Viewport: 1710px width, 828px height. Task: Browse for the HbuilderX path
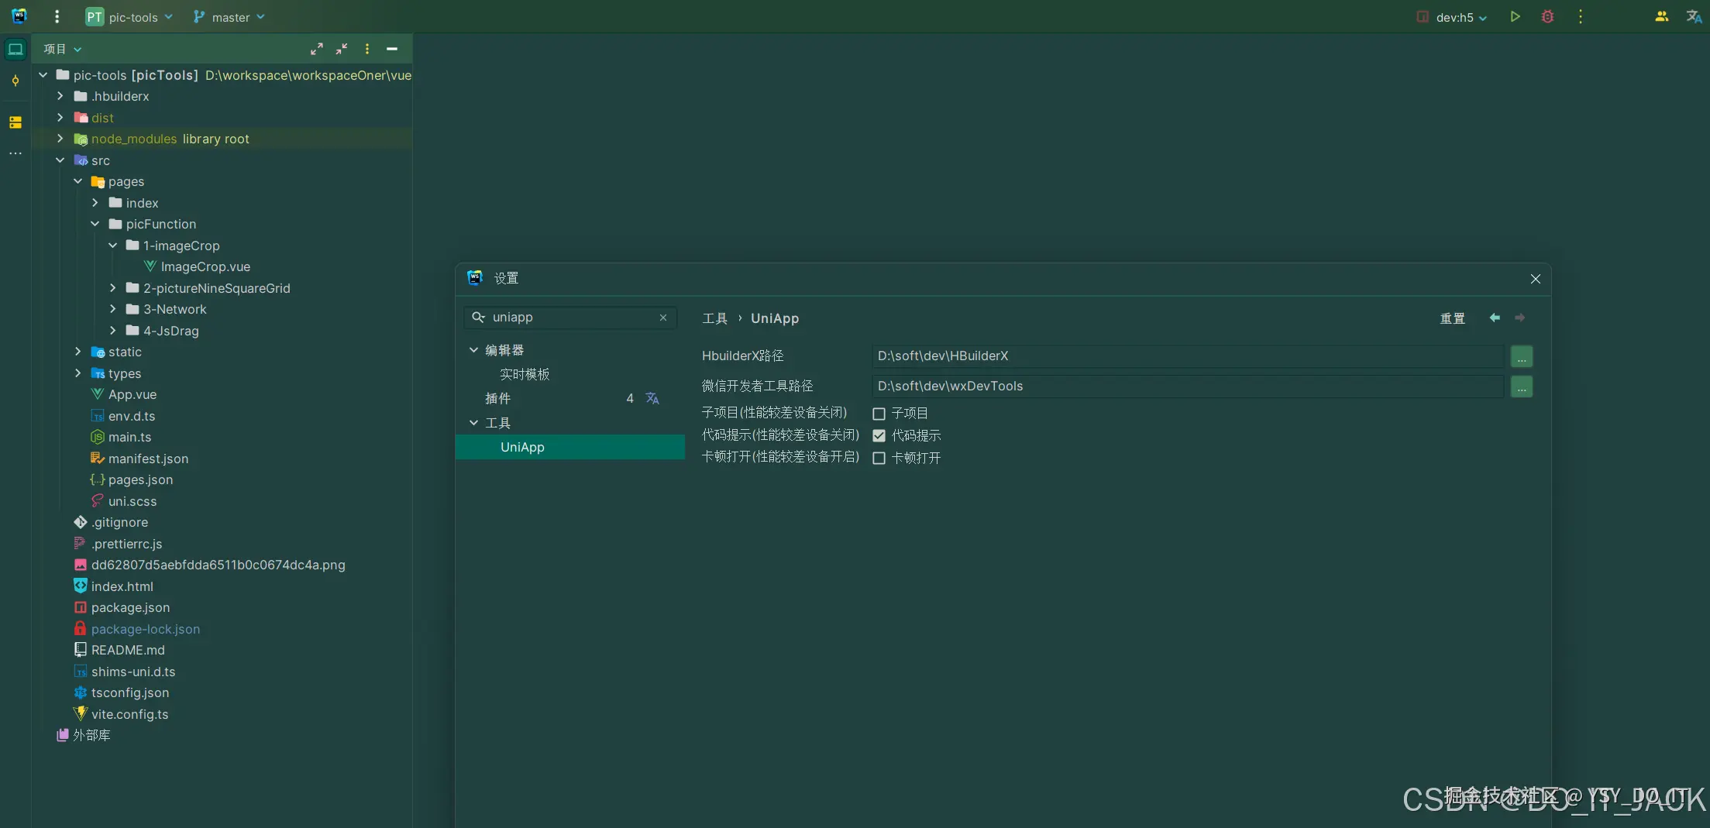coord(1522,356)
